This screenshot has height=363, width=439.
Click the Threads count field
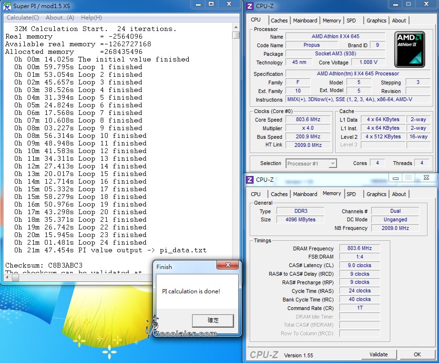tap(422, 163)
